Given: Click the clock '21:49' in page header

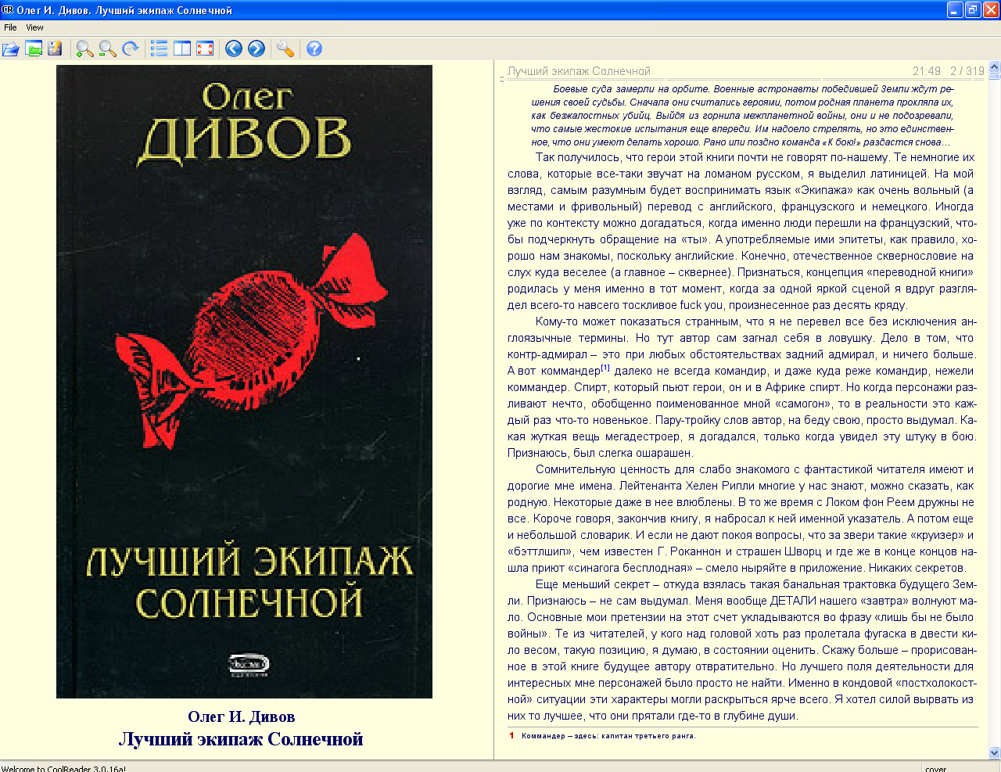Looking at the screenshot, I should 927,71.
